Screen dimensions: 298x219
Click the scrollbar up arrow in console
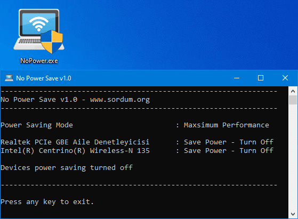click(x=293, y=91)
